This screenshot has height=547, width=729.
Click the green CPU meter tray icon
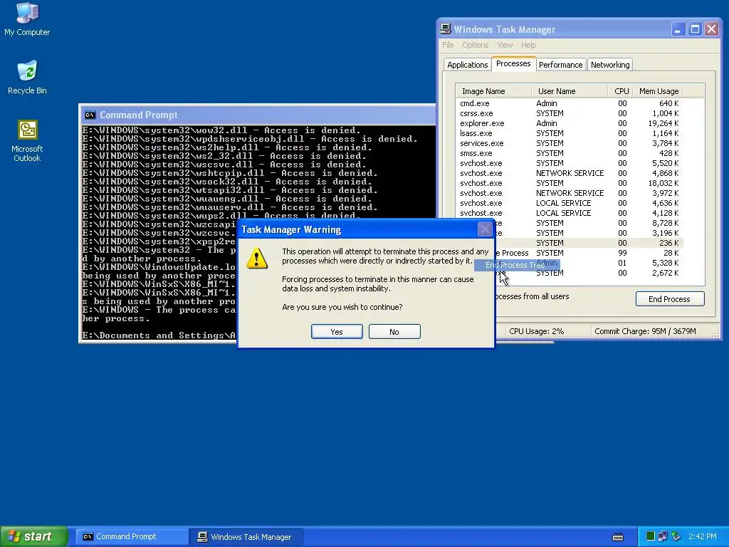pyautogui.click(x=651, y=536)
